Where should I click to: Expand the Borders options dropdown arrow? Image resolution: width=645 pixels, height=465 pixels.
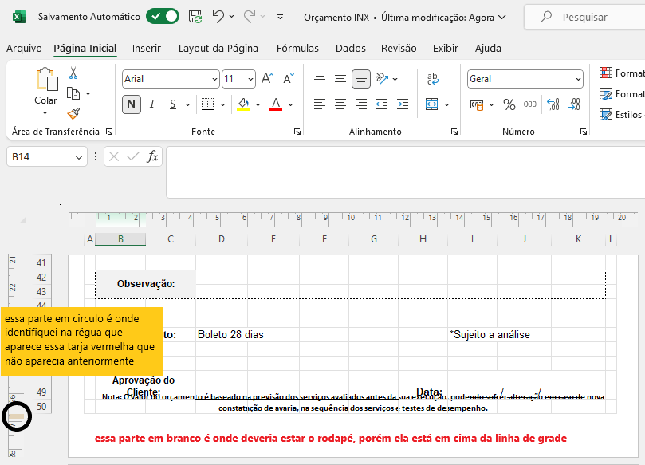pyautogui.click(x=223, y=104)
